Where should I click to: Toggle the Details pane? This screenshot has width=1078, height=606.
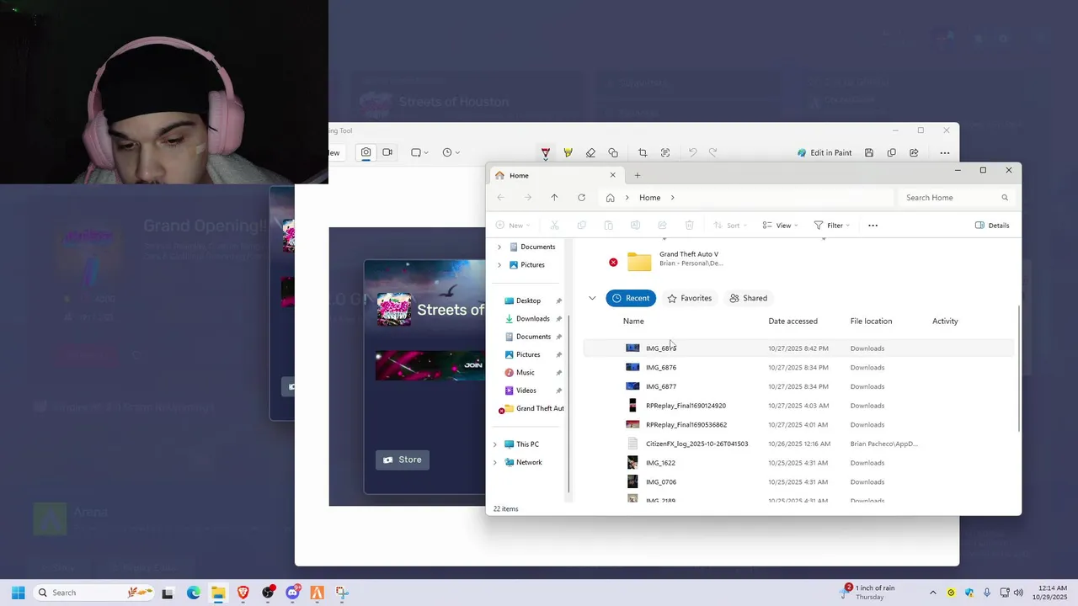click(x=992, y=226)
